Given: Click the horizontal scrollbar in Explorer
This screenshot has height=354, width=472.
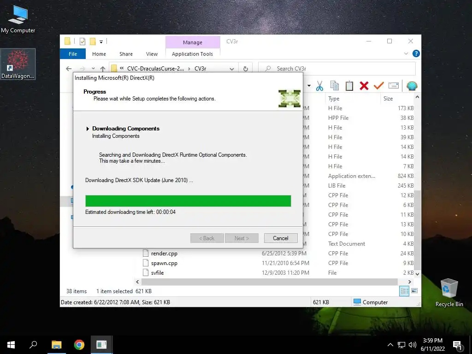Looking at the screenshot, I should [269, 282].
